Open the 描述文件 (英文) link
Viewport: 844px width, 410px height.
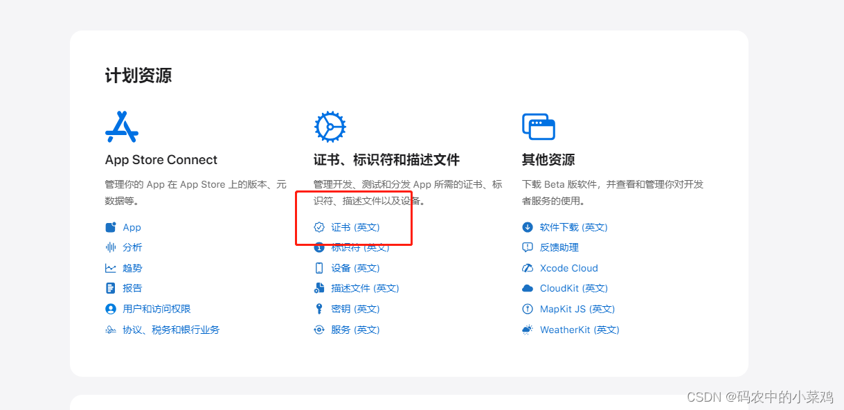tap(365, 288)
